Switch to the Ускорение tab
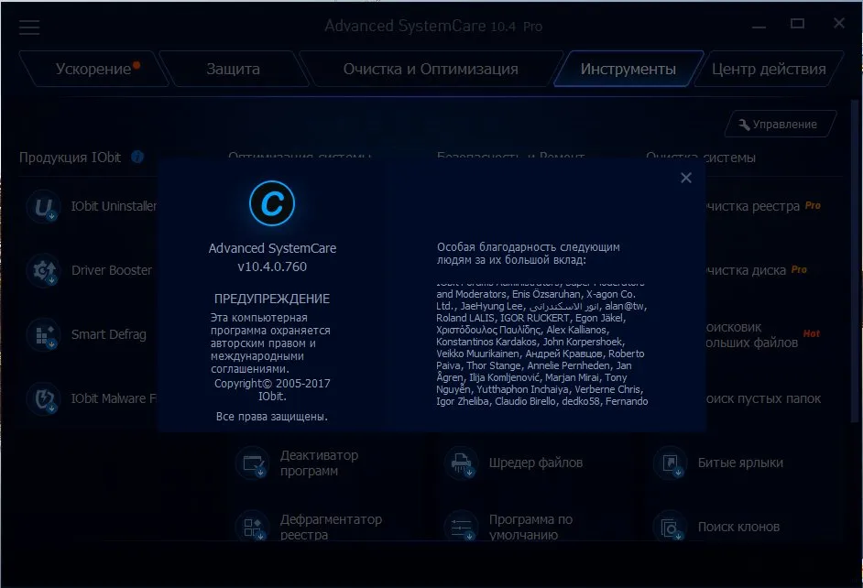 click(94, 69)
